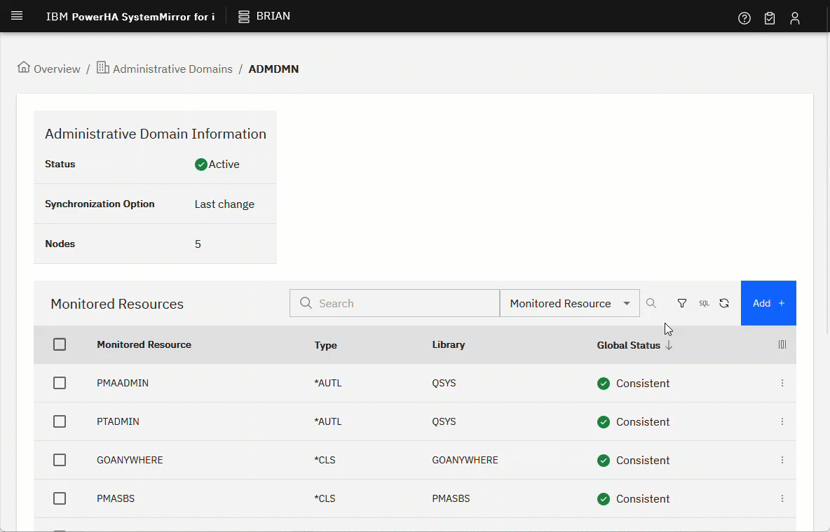The image size is (830, 532).
Task: Click Consistent status icon for GOANYWHERE row
Action: (604, 461)
